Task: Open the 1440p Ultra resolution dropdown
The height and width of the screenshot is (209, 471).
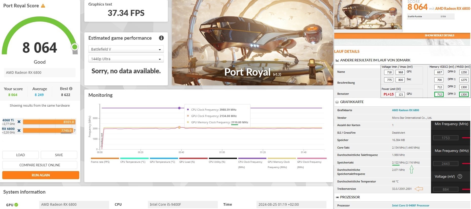Action: tap(126, 59)
